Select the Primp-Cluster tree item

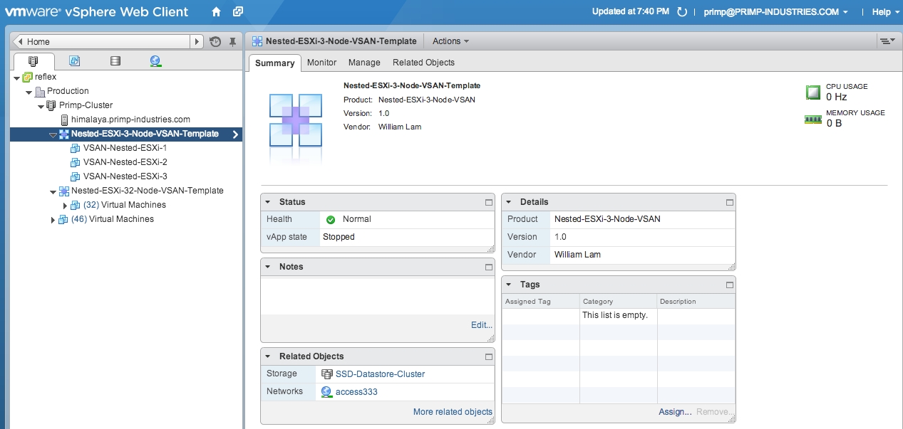click(x=86, y=105)
